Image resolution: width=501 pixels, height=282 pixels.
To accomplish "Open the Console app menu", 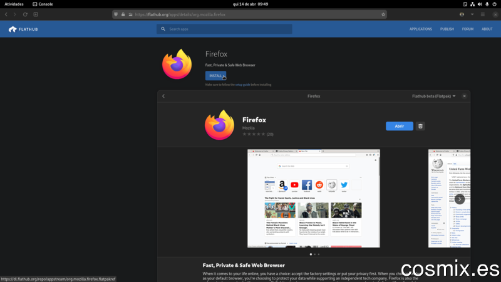I will point(43,4).
